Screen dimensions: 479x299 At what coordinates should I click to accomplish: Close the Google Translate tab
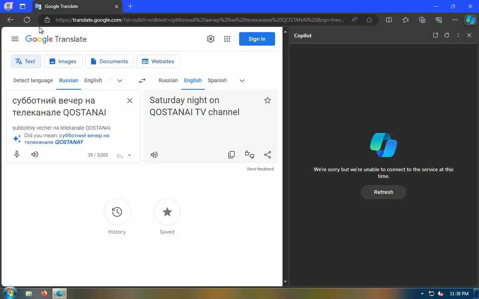pos(116,6)
